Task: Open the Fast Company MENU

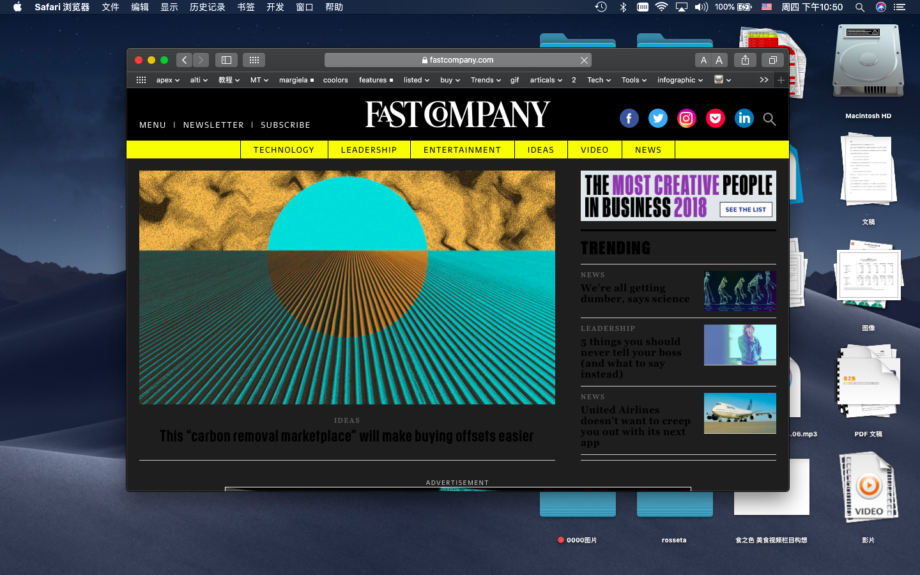Action: 153,125
